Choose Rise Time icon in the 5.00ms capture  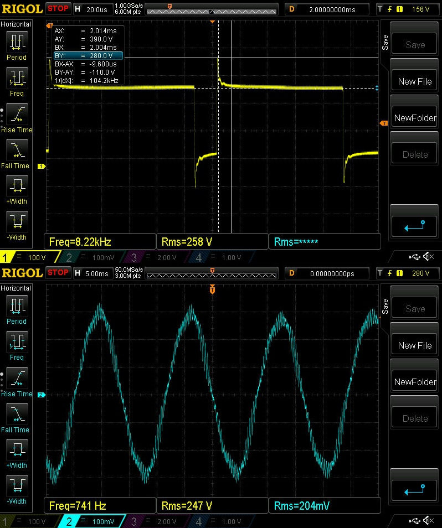coord(17,378)
